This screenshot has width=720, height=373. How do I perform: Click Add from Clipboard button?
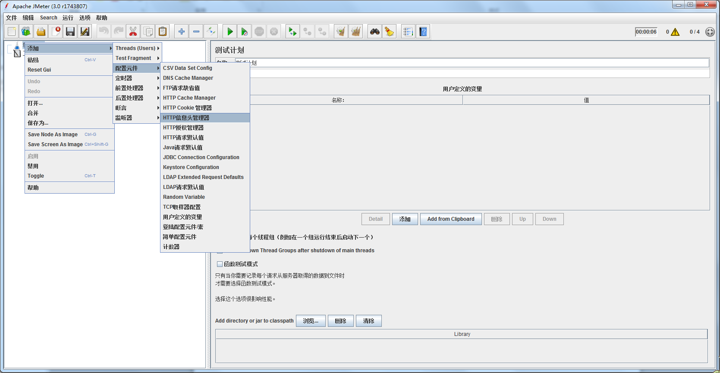(x=451, y=219)
